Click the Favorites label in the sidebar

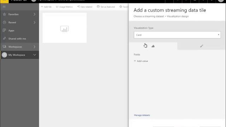[13, 14]
